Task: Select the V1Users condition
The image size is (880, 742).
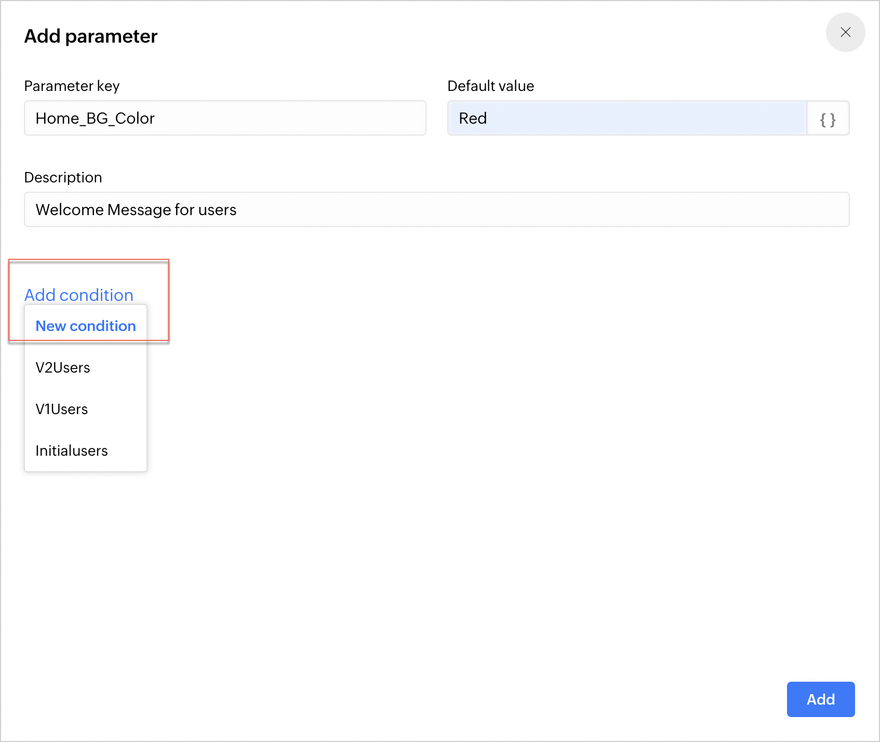Action: pyautogui.click(x=86, y=409)
